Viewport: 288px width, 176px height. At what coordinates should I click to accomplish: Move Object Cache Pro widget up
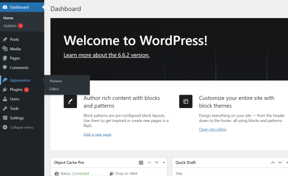tap(149, 163)
